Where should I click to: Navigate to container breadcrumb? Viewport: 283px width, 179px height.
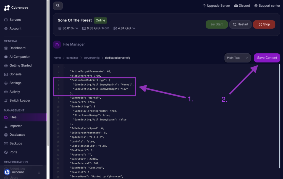tap(72, 58)
